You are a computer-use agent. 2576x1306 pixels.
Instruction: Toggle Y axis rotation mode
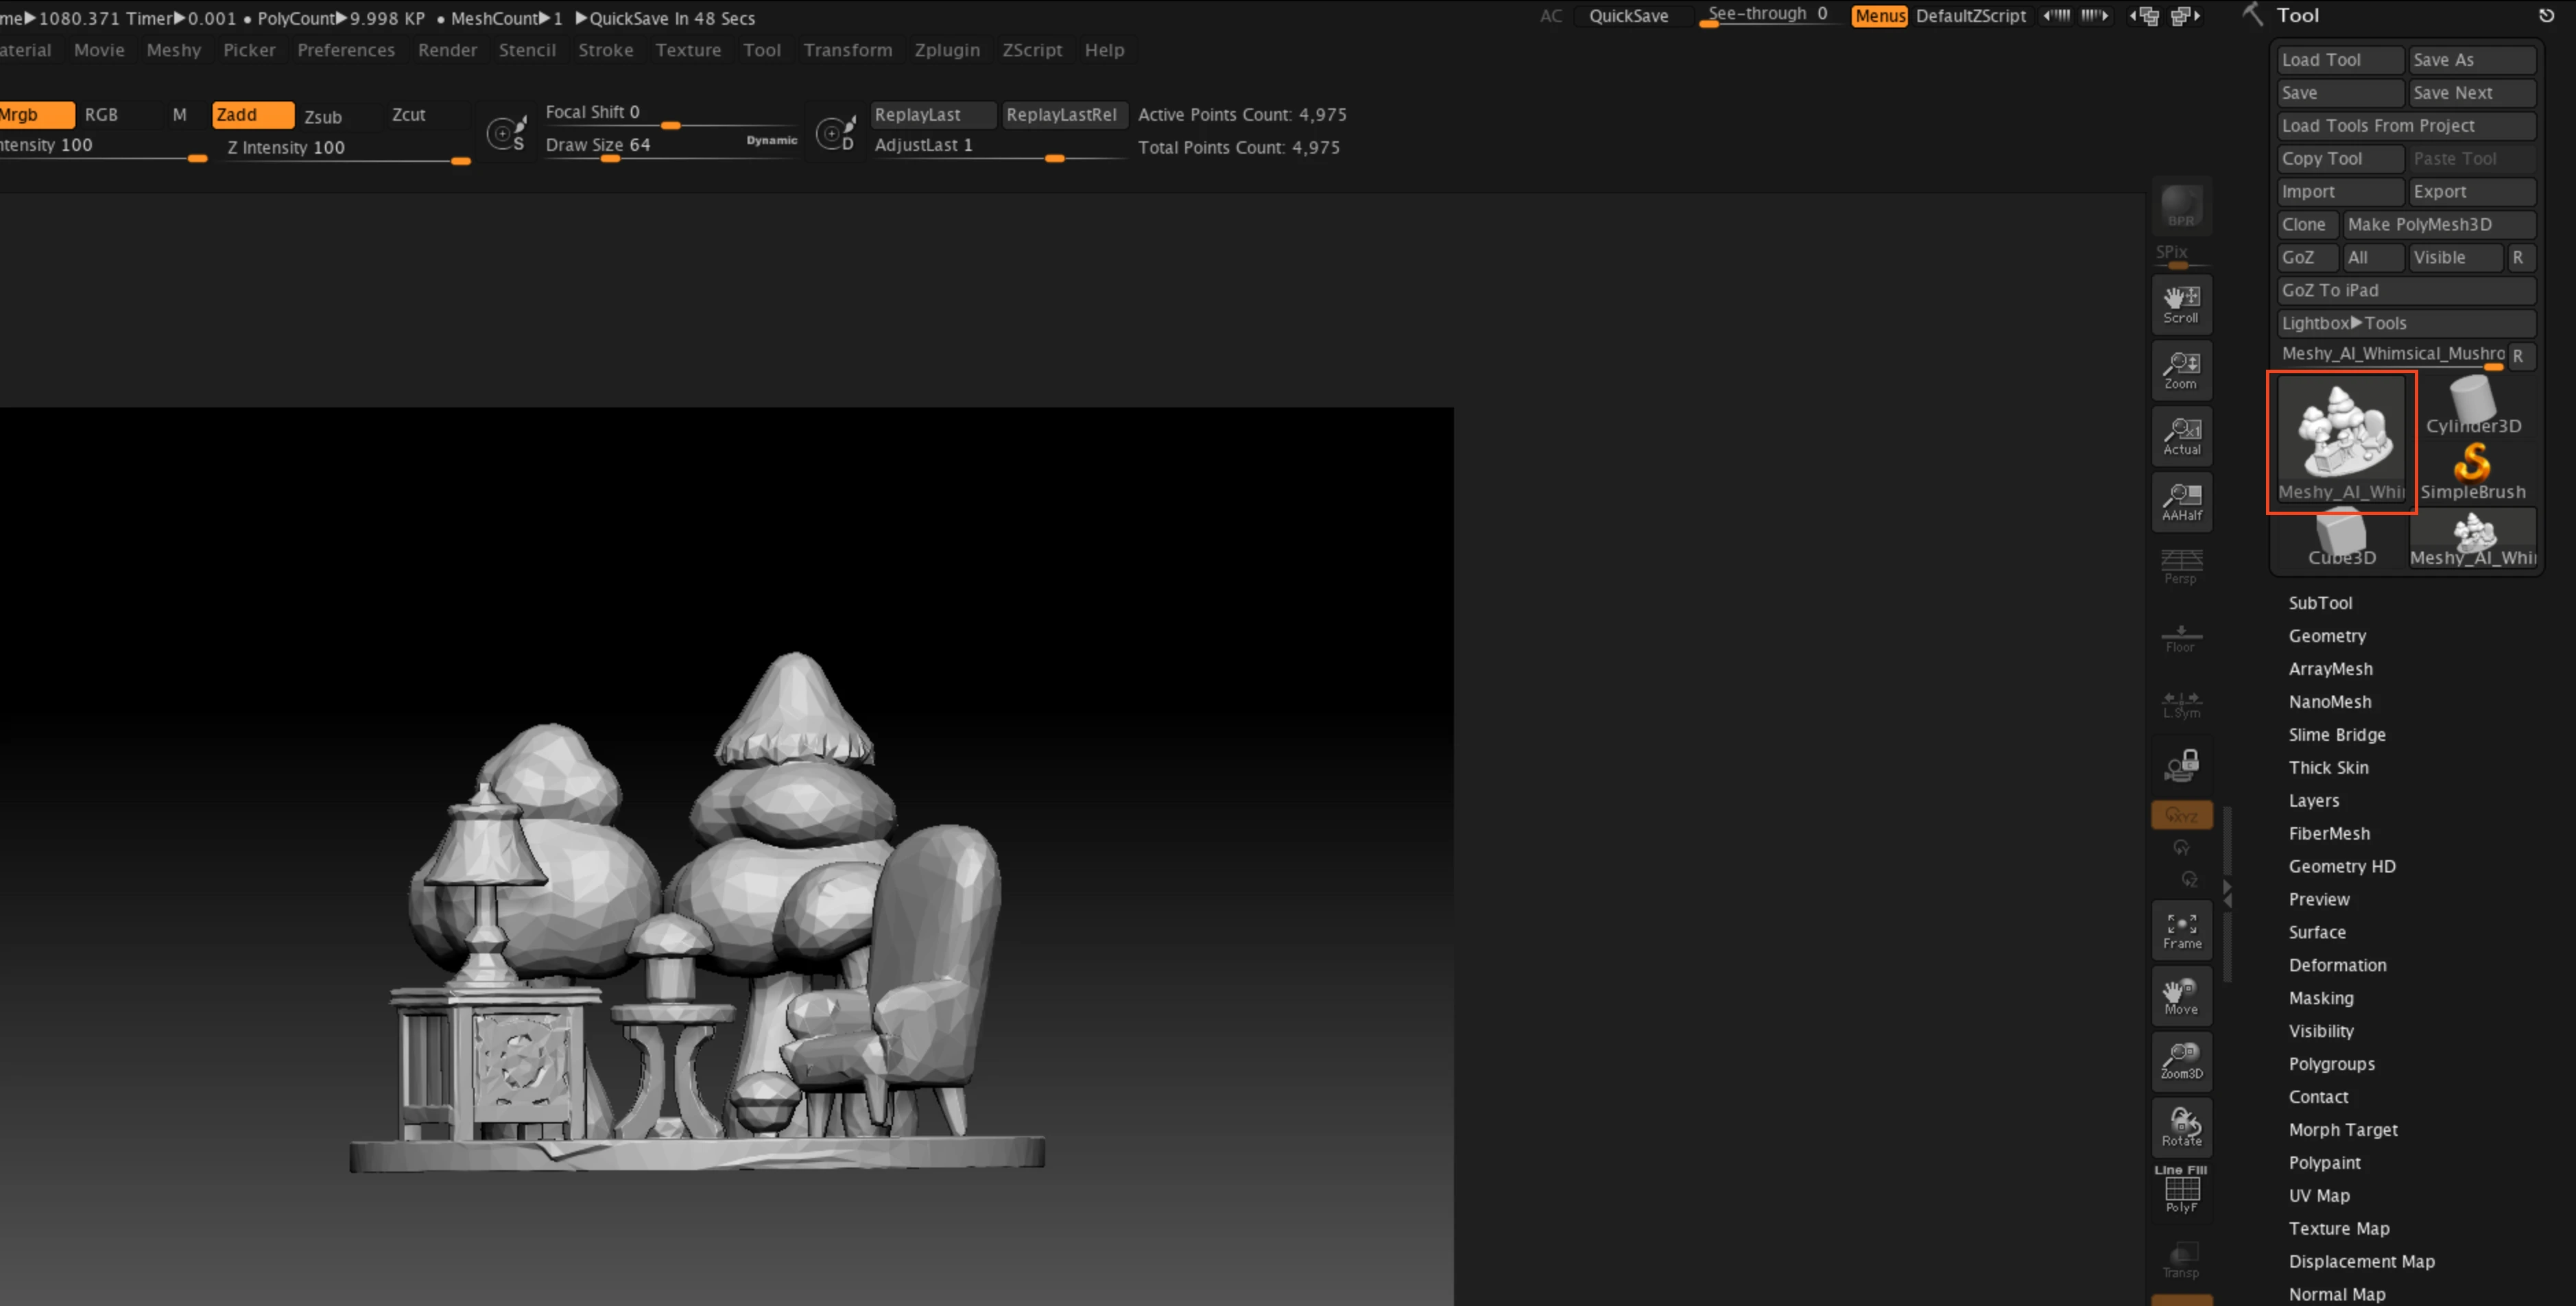click(x=2181, y=848)
